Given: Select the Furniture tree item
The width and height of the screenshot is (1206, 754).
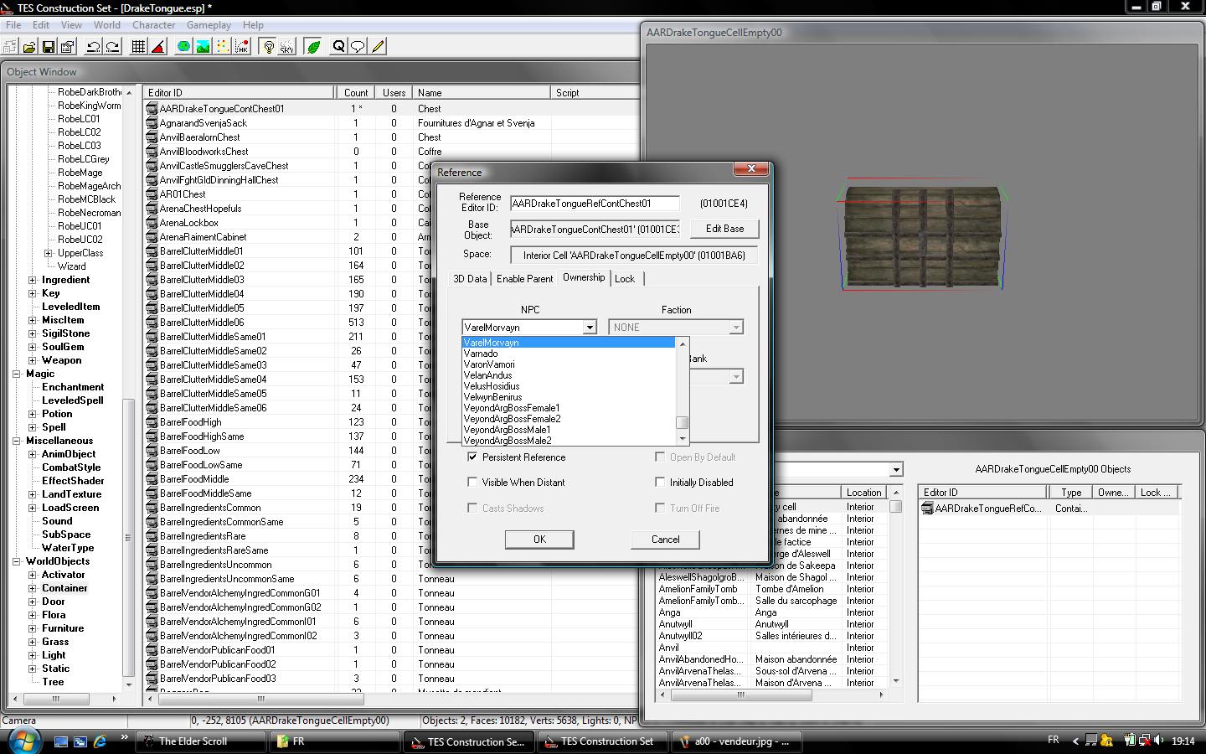Looking at the screenshot, I should click(x=63, y=628).
